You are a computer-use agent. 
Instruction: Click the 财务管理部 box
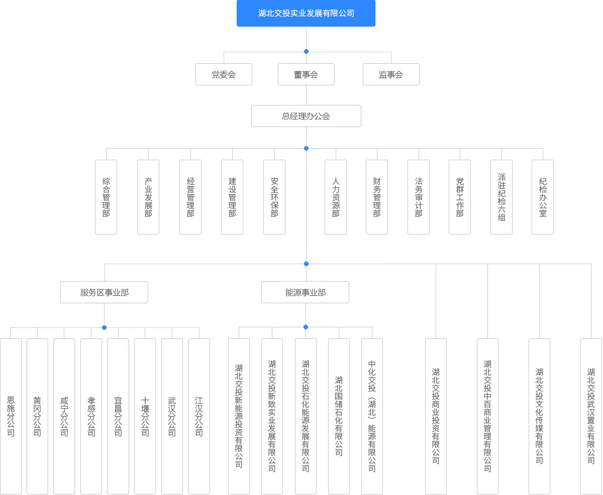click(x=377, y=197)
